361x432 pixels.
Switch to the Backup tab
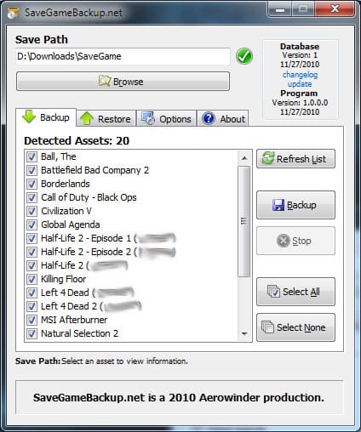pos(46,117)
